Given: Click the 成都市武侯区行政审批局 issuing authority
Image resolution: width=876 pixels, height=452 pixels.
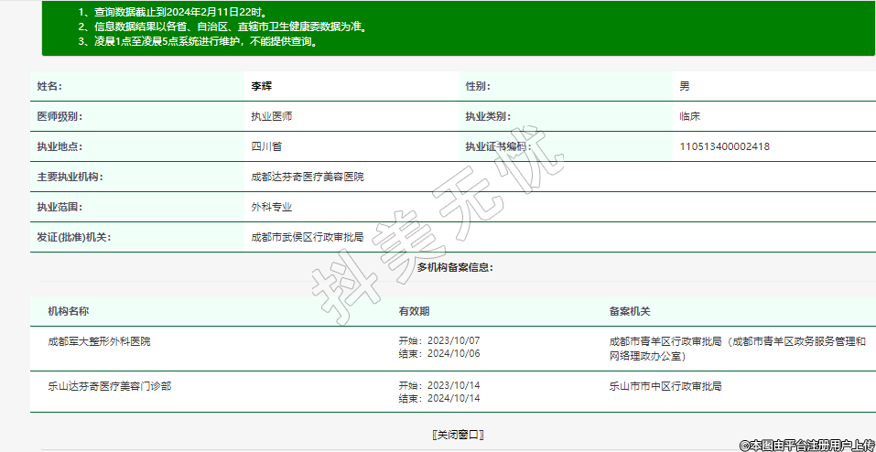Looking at the screenshot, I should point(307,237).
